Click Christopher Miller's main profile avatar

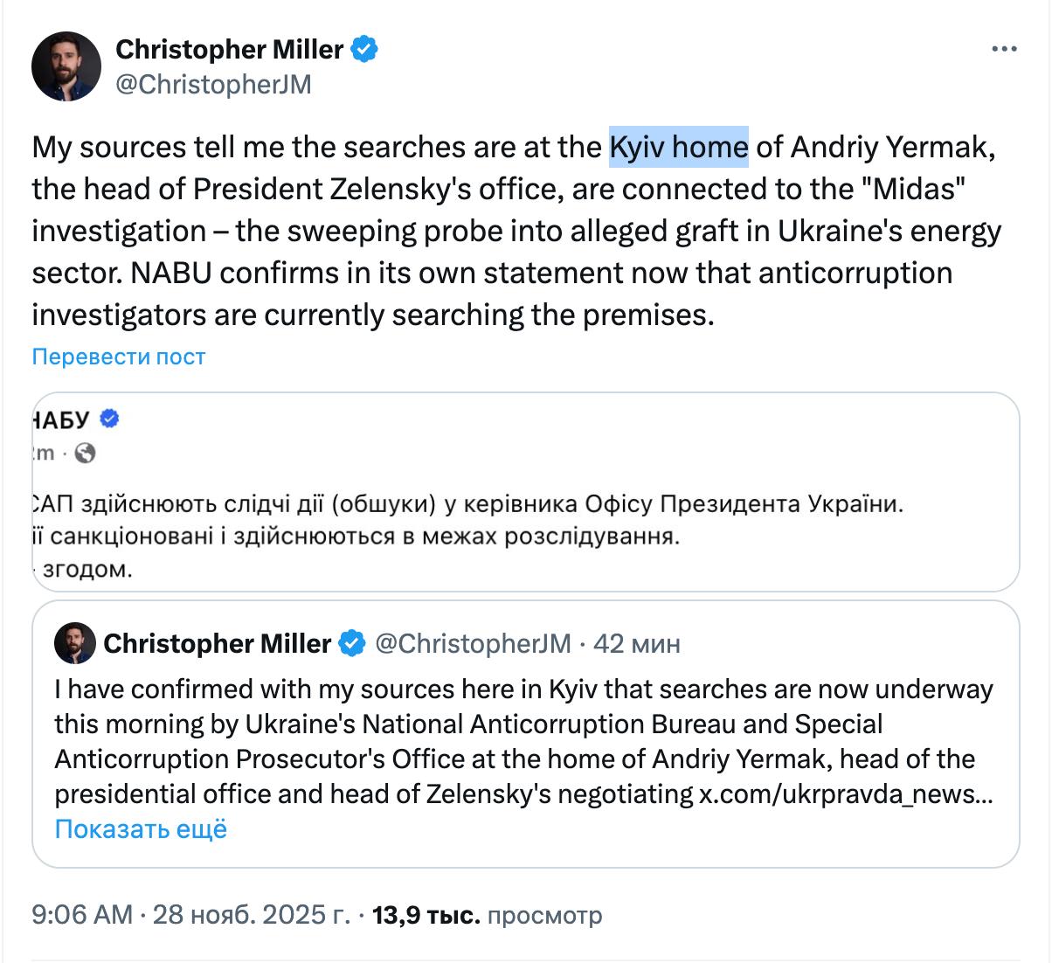pos(66,66)
